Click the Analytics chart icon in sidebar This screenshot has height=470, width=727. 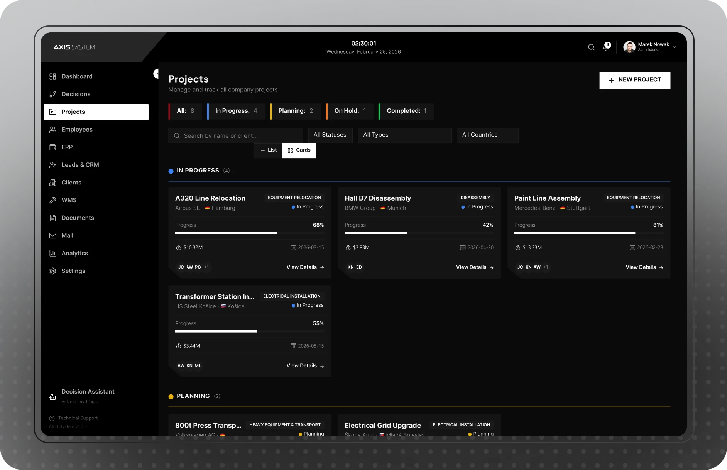point(53,254)
